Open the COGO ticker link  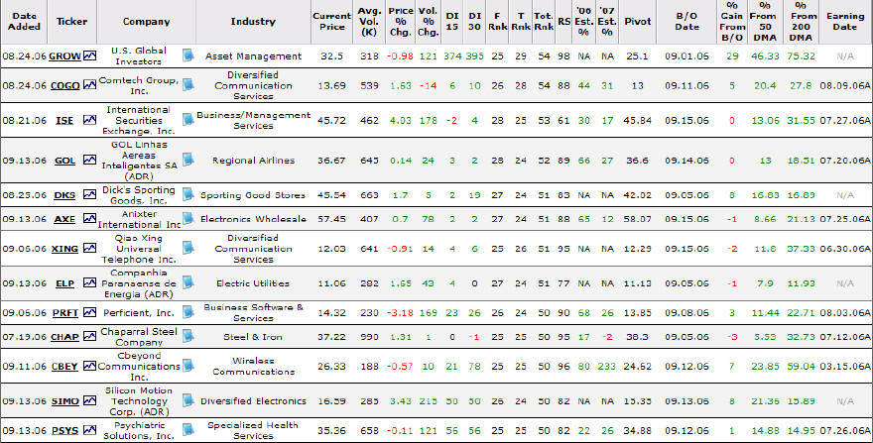(x=65, y=85)
